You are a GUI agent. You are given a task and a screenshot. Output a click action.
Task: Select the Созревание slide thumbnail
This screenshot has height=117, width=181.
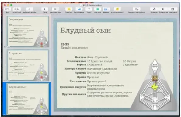coord(28,31)
